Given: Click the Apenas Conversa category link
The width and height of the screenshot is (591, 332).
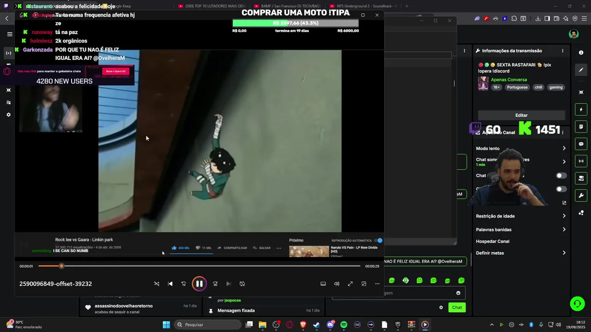Looking at the screenshot, I should 509,80.
